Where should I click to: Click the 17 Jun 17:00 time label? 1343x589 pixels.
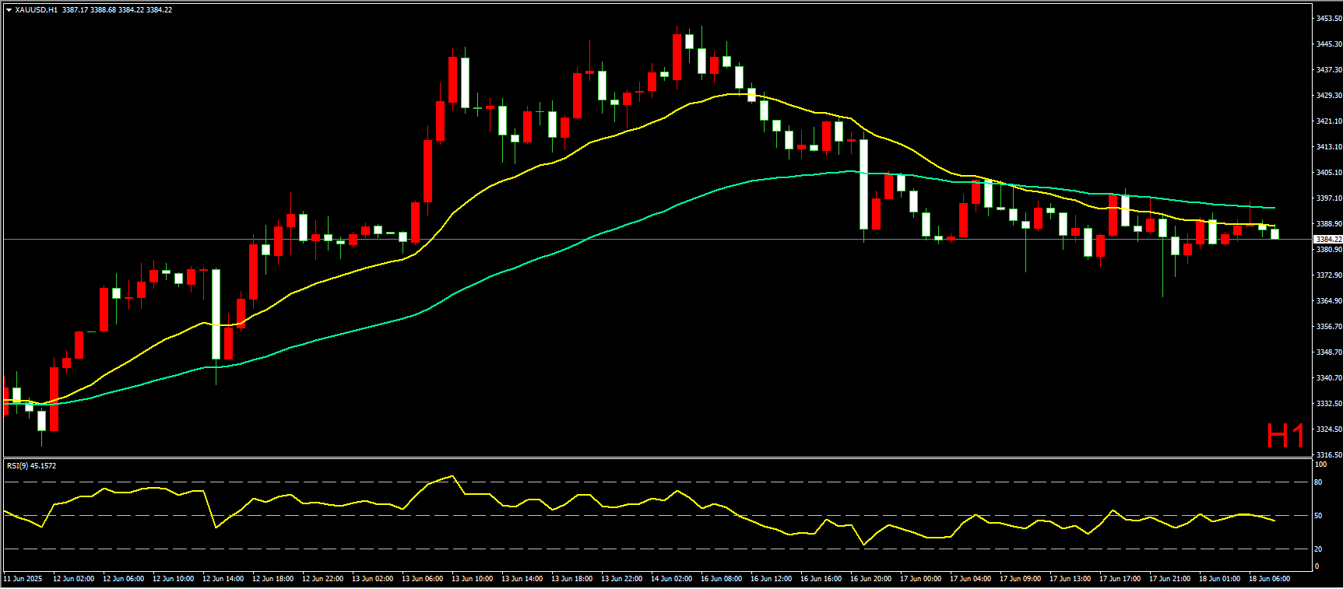pyautogui.click(x=1120, y=578)
